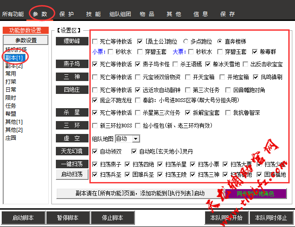Viewport: 295px width, 227px height.
Task: Open the 其 他 tab
Action: (x=174, y=14)
